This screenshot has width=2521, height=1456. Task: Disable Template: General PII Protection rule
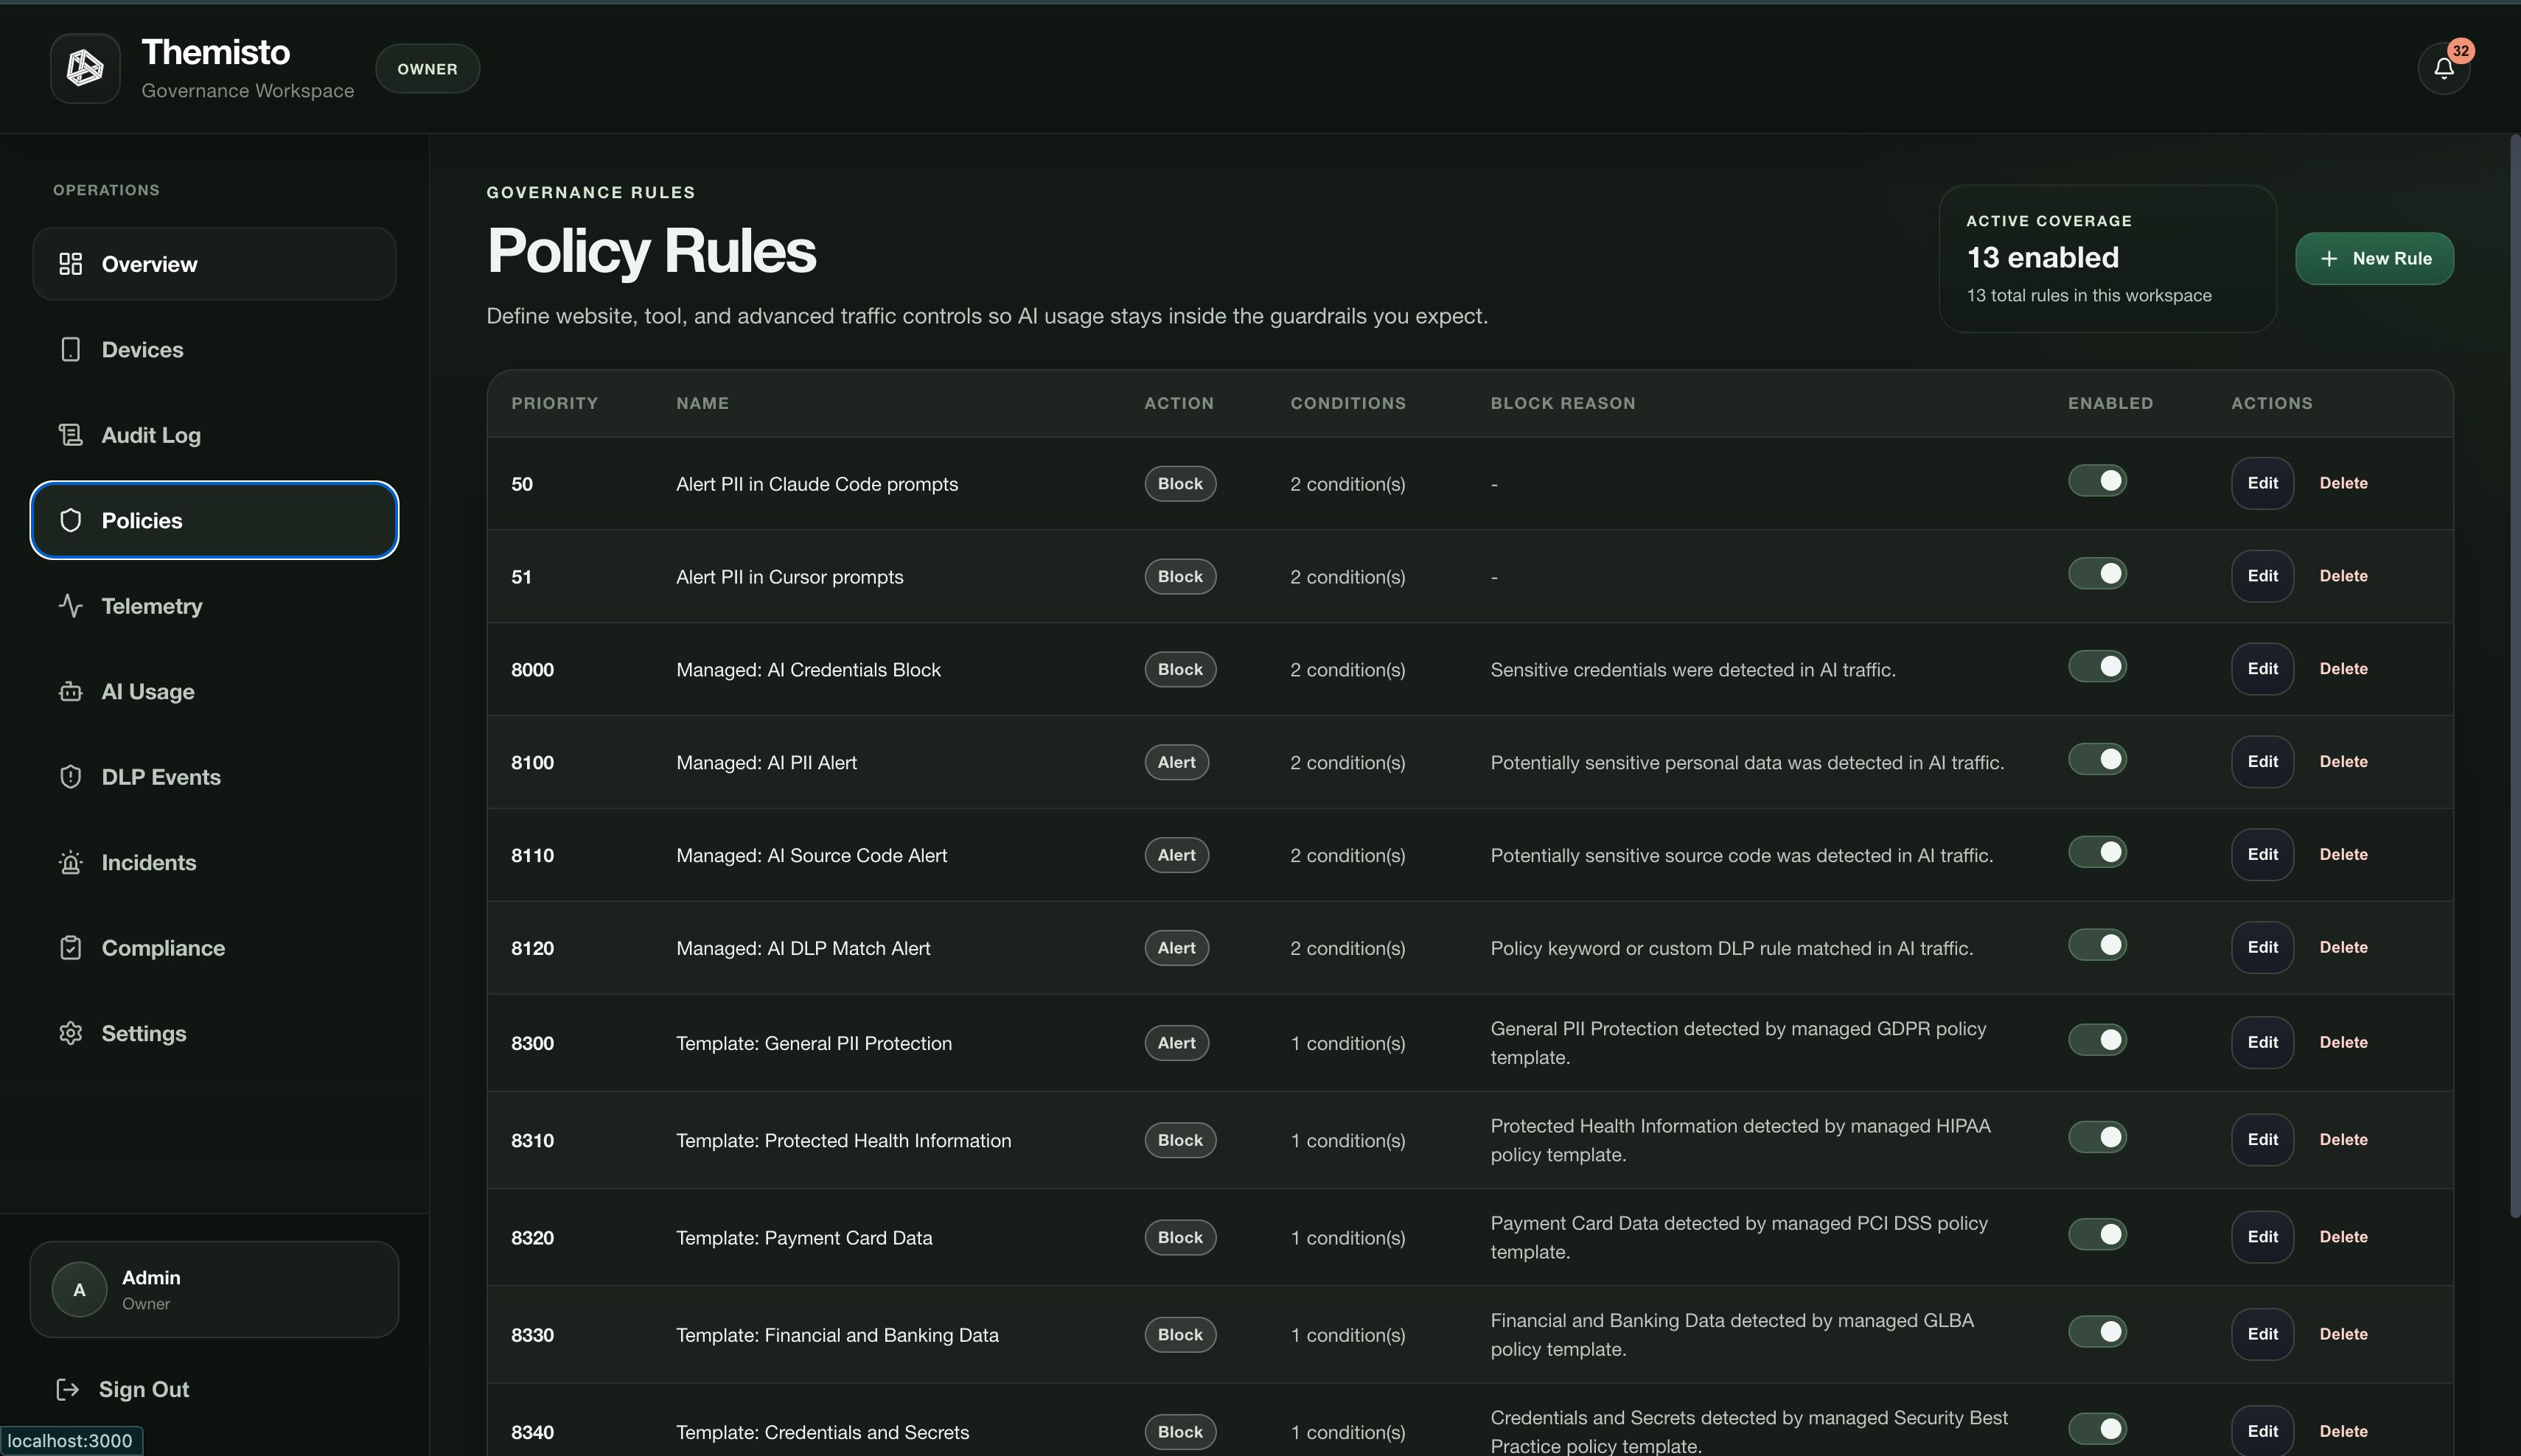(2097, 1040)
